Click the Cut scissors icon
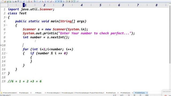This screenshot has height=96, width=171. pyautogui.click(x=24, y=2)
